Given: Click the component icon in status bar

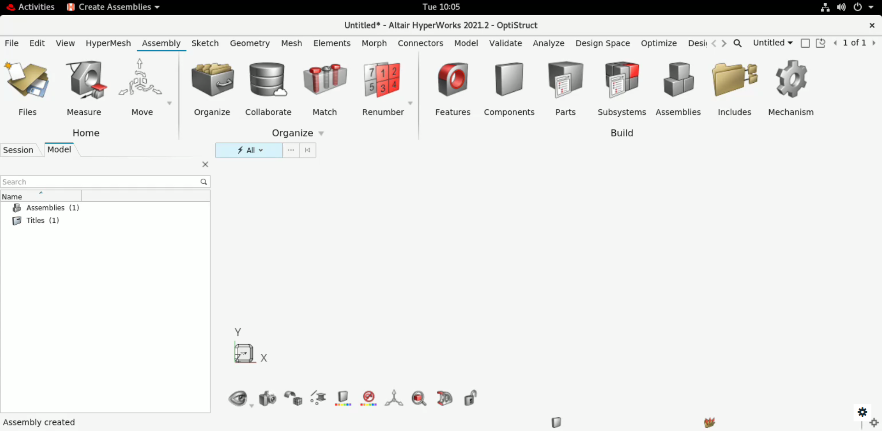Looking at the screenshot, I should 556,422.
